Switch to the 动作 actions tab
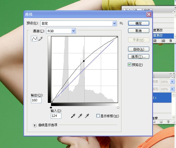Viewport: 176px width, 148px height. [x=147, y=10]
